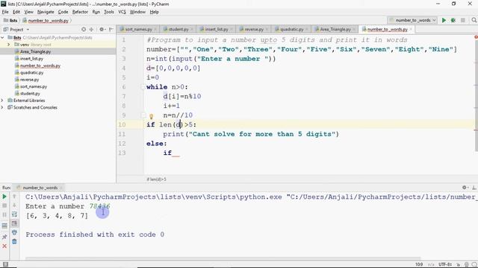The height and width of the screenshot is (268, 478).
Task: Expand the venv folder
Action: pos(8,45)
